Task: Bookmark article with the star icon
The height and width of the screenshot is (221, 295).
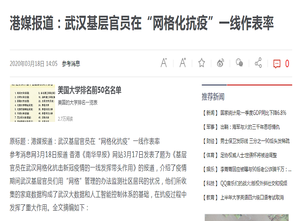Action: pos(202,63)
